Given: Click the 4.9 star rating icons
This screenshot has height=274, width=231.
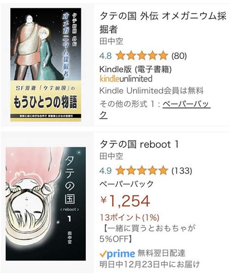Looking at the screenshot, I should tap(141, 170).
